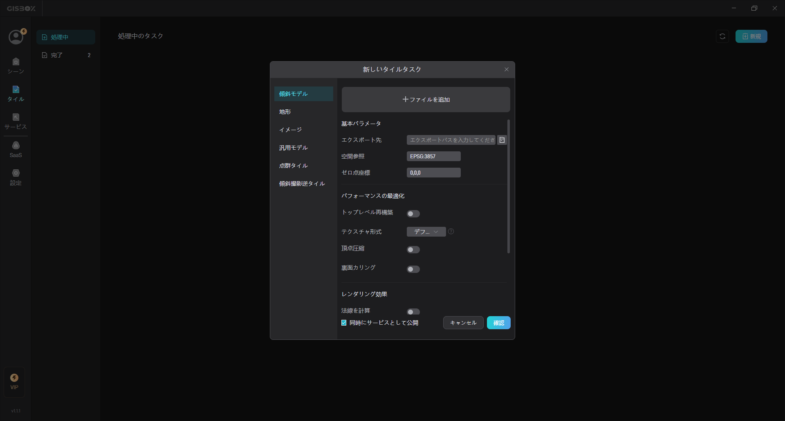
Task: Click the 空間参照 EPSG:3857 field
Action: click(433, 156)
